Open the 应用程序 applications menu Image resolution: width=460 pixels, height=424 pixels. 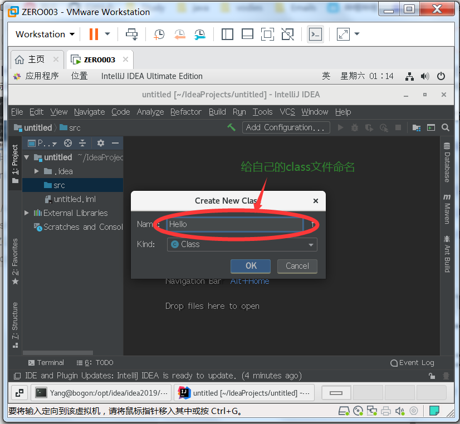pos(42,76)
